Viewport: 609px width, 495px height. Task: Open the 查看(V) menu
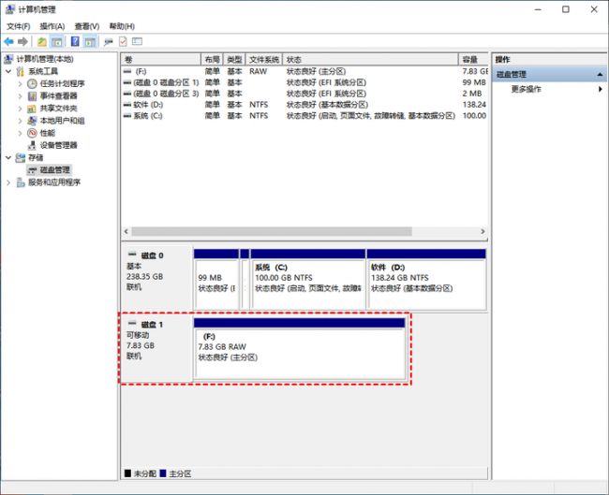pos(86,26)
